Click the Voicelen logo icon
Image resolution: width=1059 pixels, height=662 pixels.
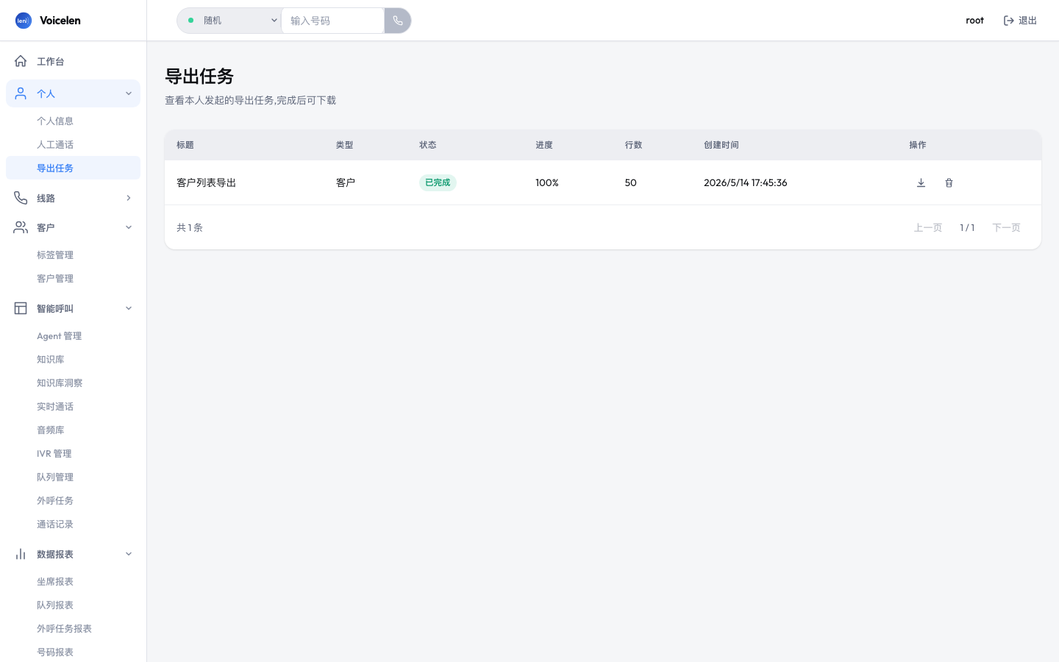24,21
